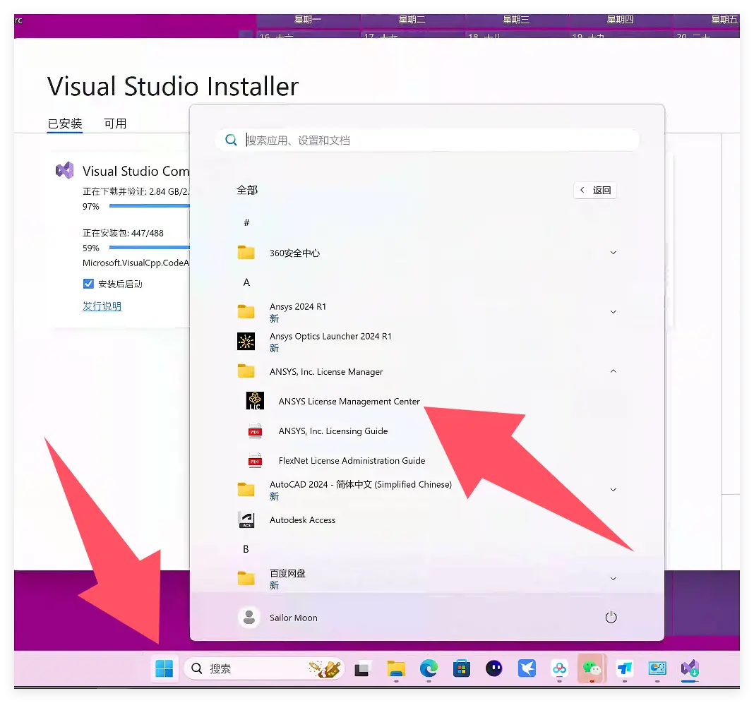The image size is (754, 703).
Task: Click the search highlight decoration icon in taskbar
Action: [325, 668]
